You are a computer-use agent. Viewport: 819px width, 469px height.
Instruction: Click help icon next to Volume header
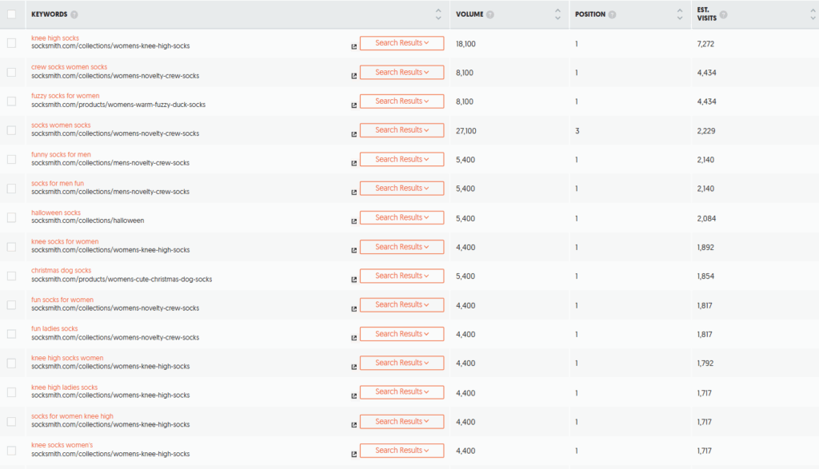pyautogui.click(x=490, y=14)
